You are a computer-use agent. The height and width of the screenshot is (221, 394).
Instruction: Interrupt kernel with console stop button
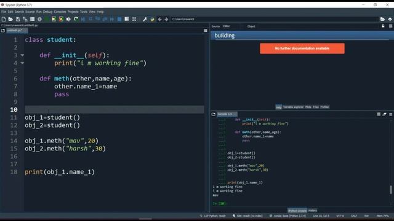tap(379, 114)
